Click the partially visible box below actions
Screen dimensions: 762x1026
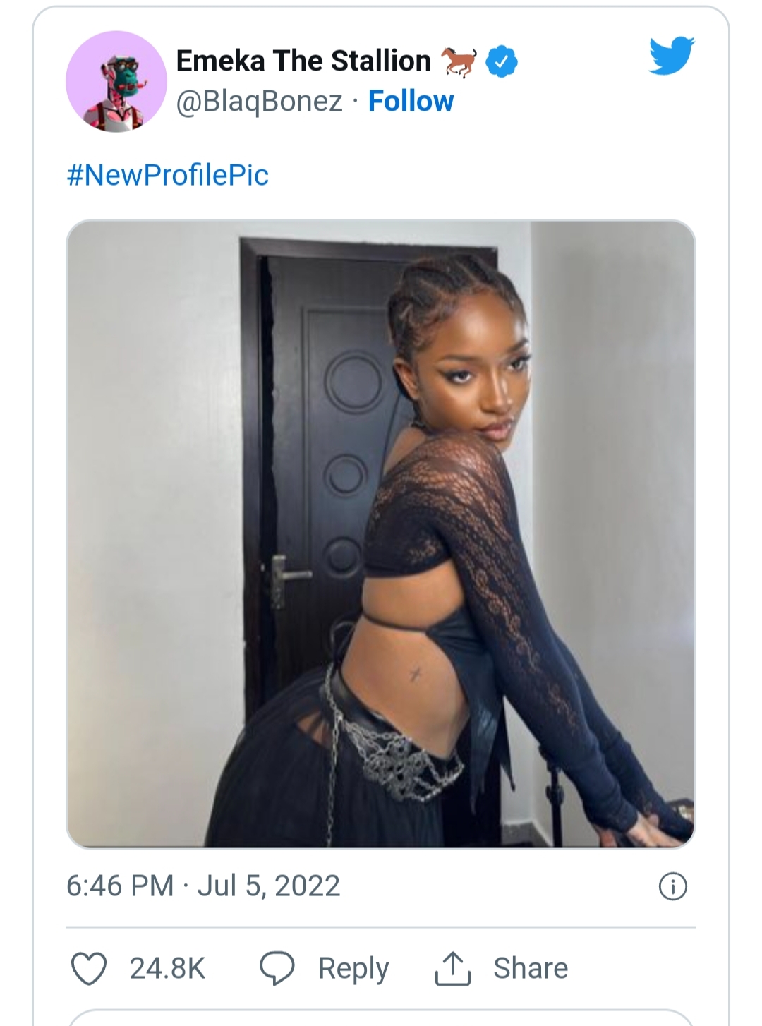coord(381,1018)
